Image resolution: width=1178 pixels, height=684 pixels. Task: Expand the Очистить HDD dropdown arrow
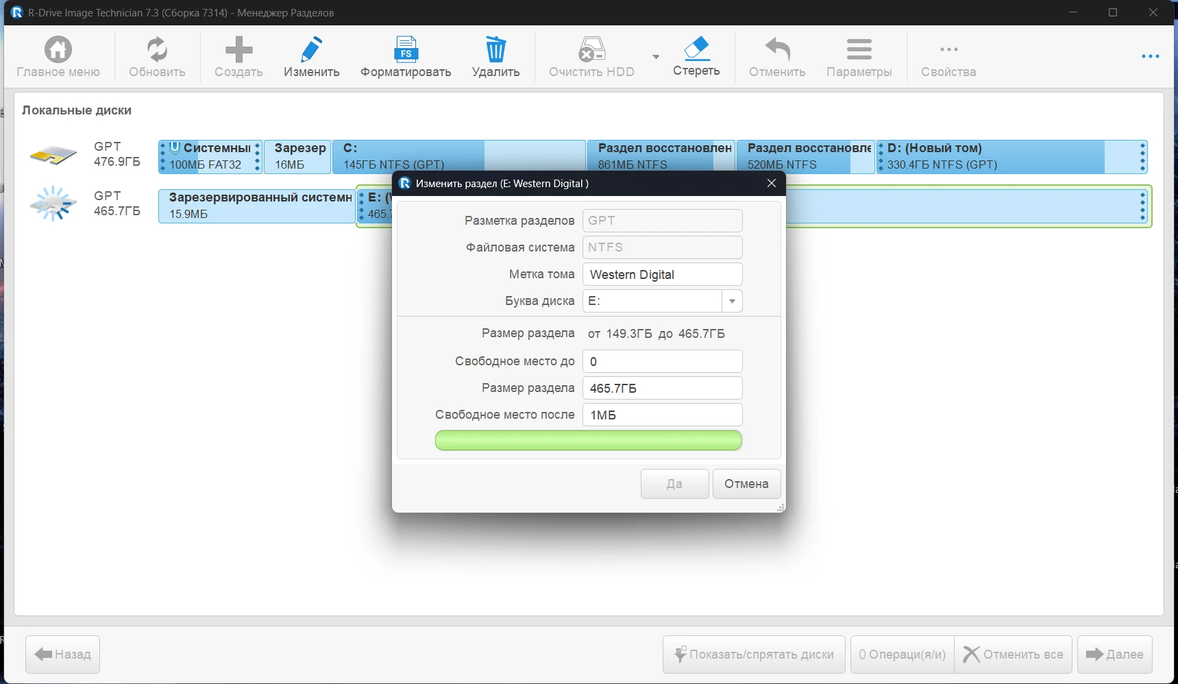[x=656, y=57]
